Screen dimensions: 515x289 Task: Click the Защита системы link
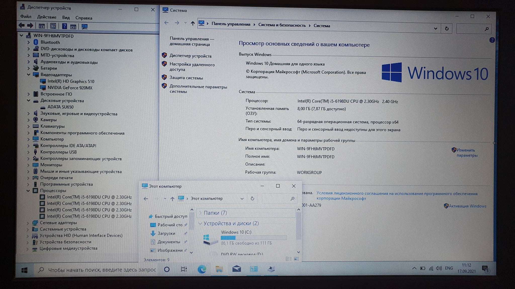[x=186, y=78]
